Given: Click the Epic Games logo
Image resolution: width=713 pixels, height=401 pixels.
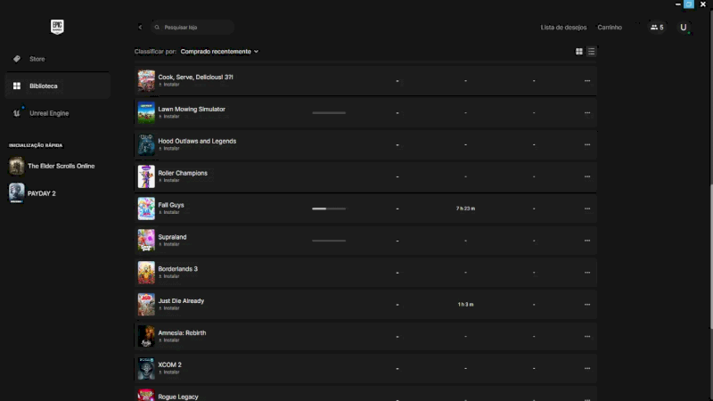Looking at the screenshot, I should tap(58, 27).
